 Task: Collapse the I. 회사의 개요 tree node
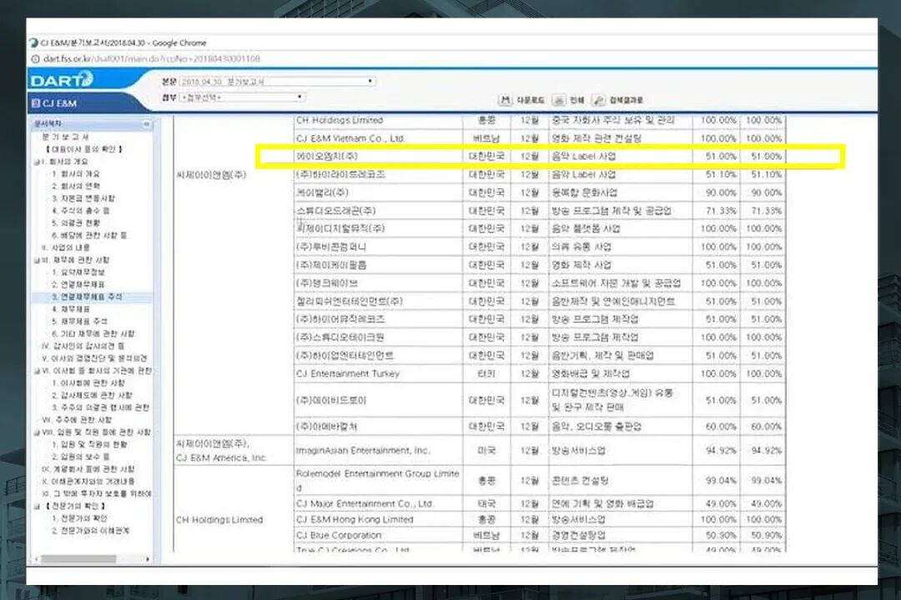click(x=36, y=162)
